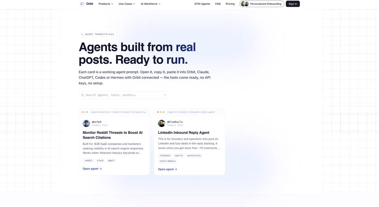Open the FAQ link
The height and width of the screenshot is (207, 379).
pos(218,4)
